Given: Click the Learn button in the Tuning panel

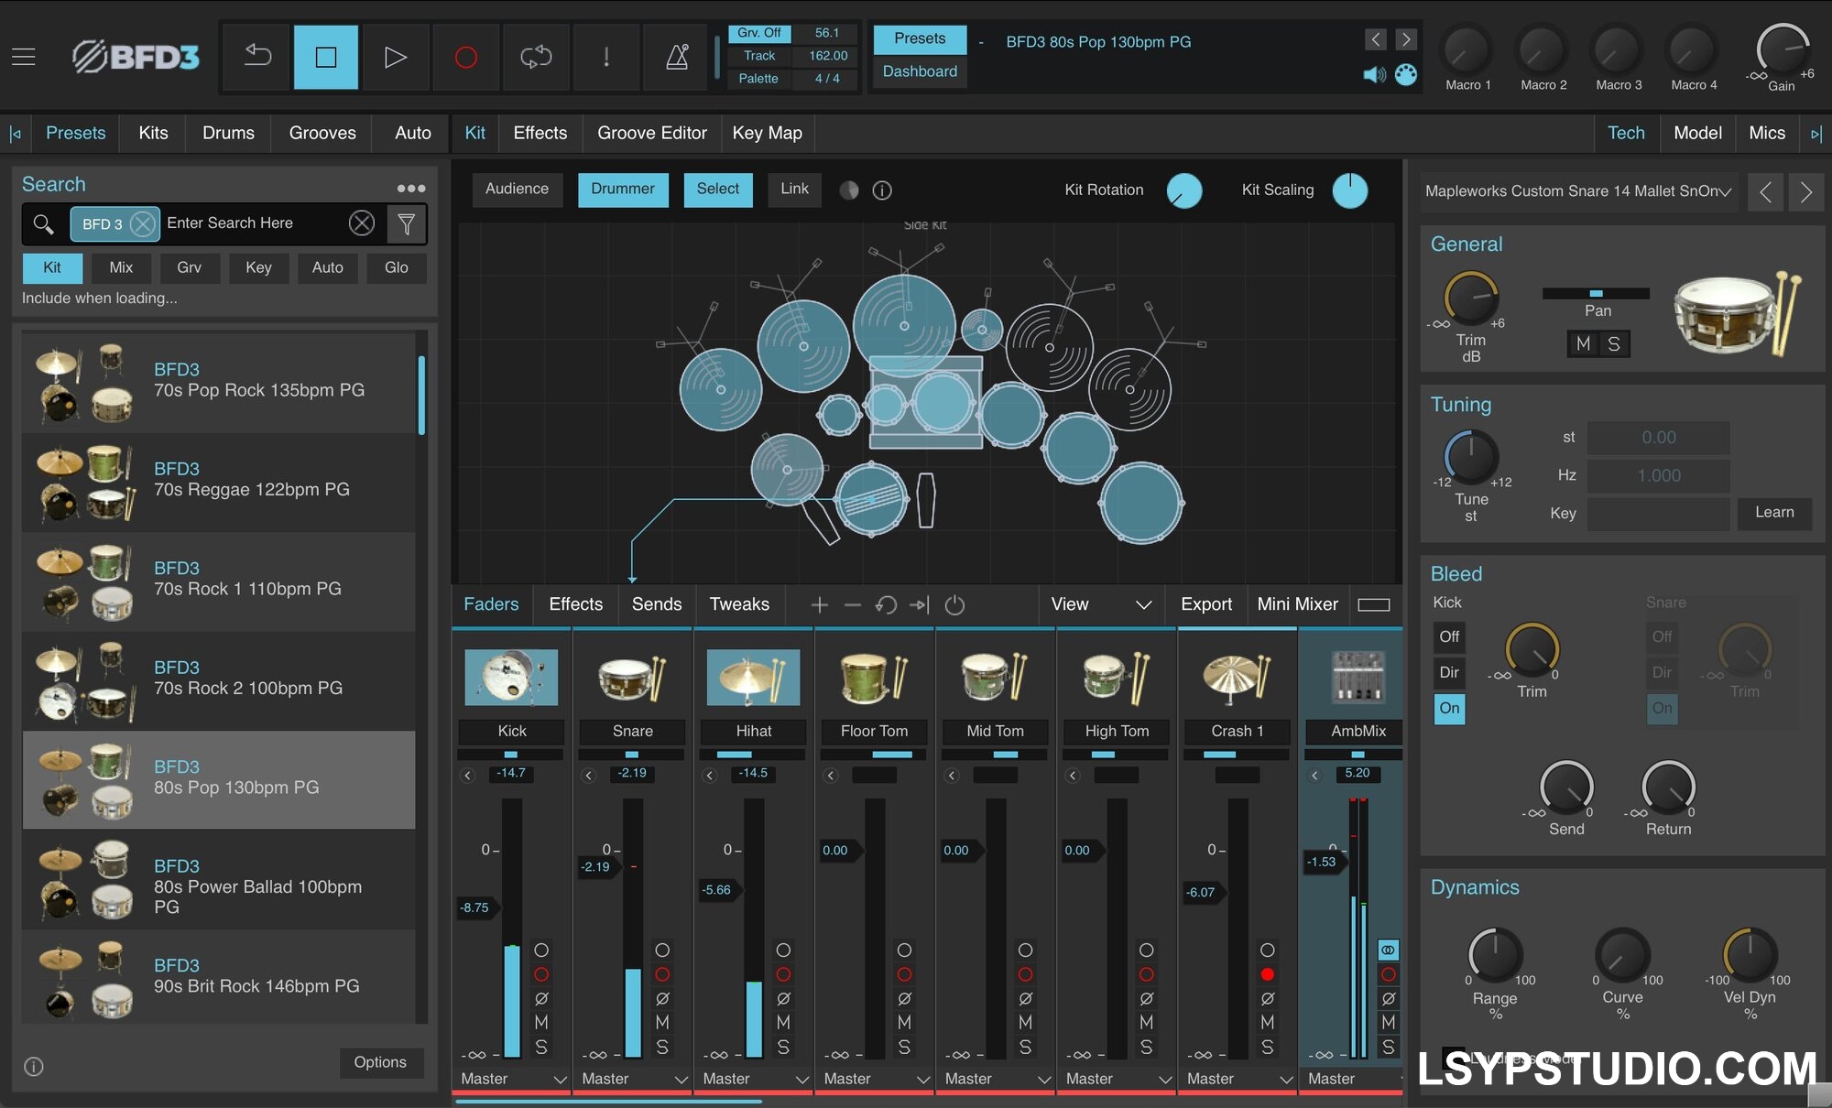Looking at the screenshot, I should point(1774,513).
